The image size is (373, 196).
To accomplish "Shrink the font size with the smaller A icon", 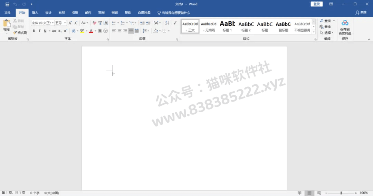I will (x=76, y=23).
